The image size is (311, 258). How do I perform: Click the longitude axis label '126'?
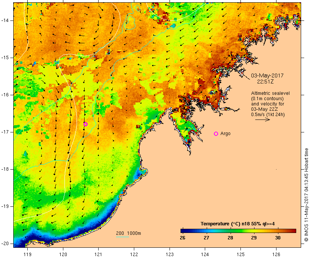coord(276,254)
